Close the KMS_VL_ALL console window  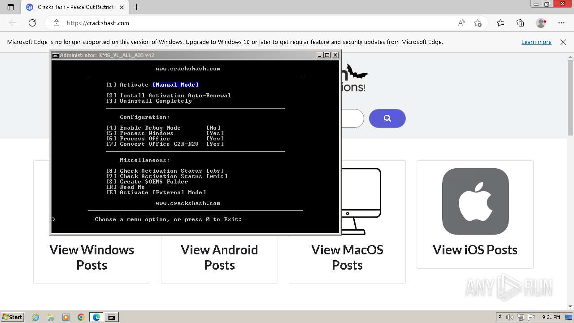coord(335,55)
